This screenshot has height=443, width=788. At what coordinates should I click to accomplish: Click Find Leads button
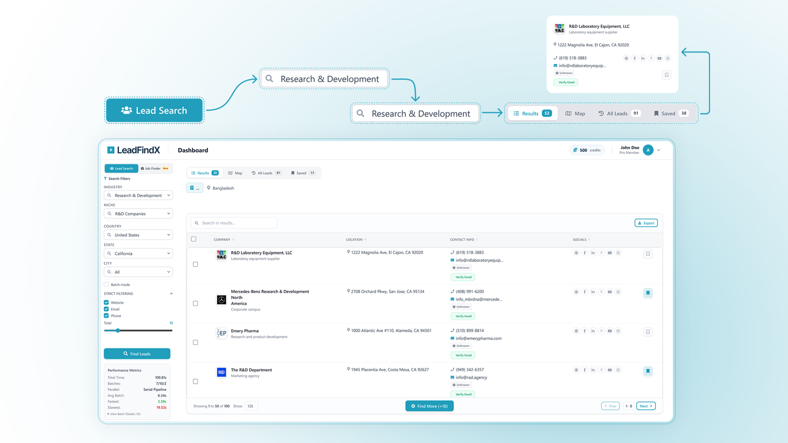[x=137, y=354]
